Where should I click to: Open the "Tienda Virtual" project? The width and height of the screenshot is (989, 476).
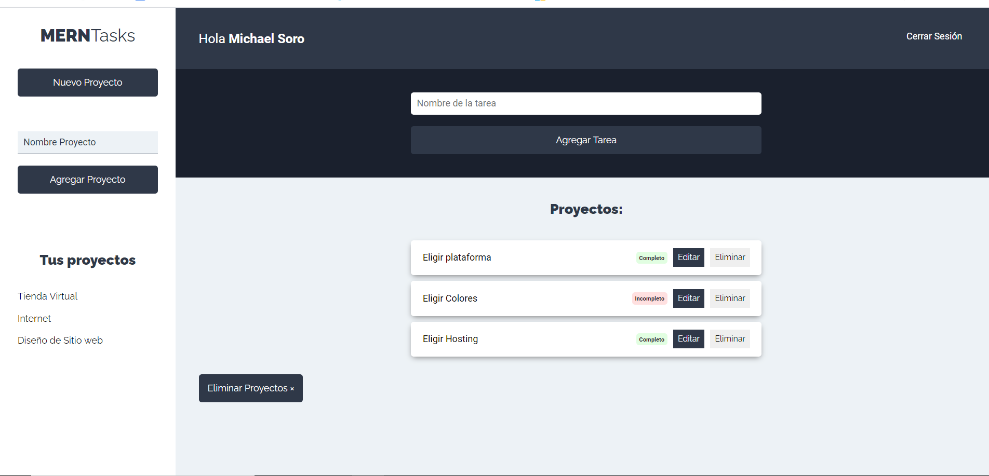(x=47, y=296)
